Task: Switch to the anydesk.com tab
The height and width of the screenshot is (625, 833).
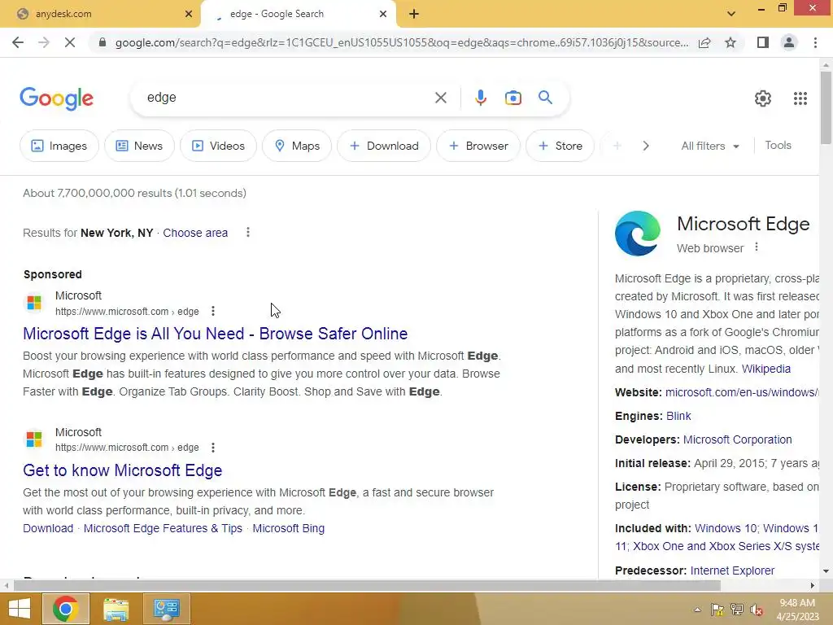Action: coord(101,14)
